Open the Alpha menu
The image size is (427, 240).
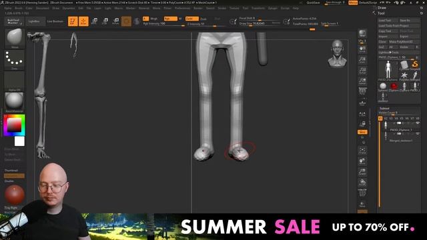(x=8, y=8)
